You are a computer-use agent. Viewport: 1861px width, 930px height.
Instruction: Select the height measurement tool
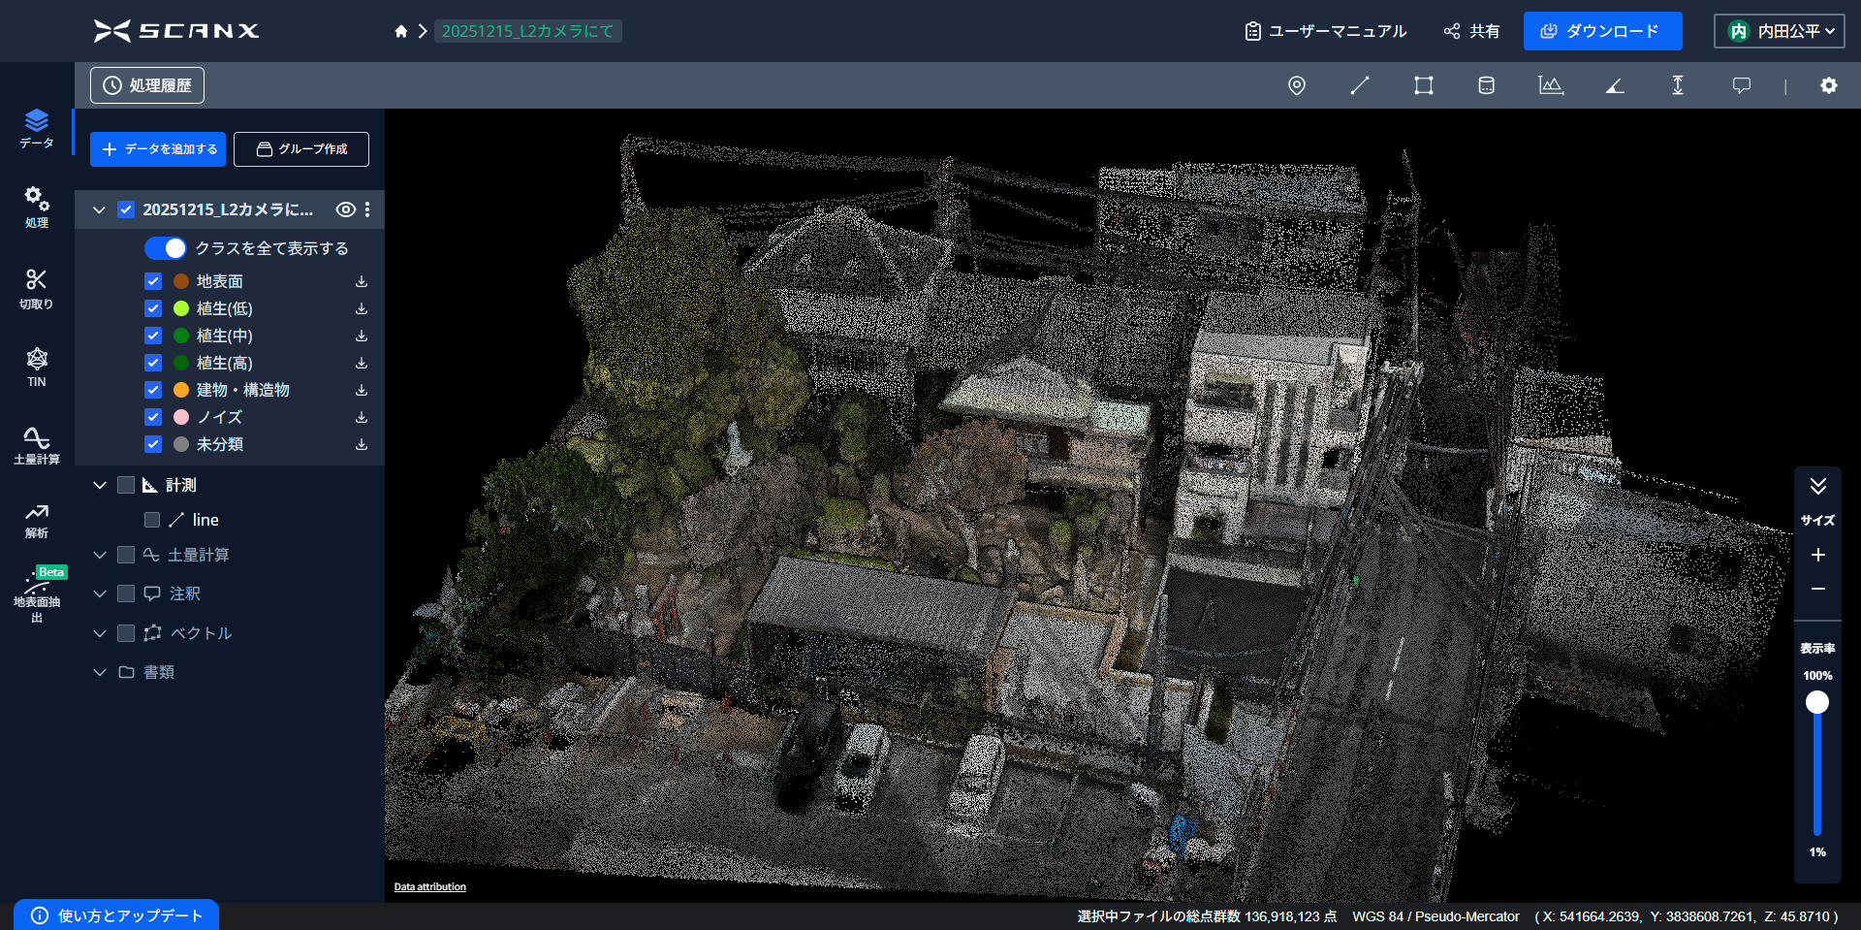coord(1677,85)
